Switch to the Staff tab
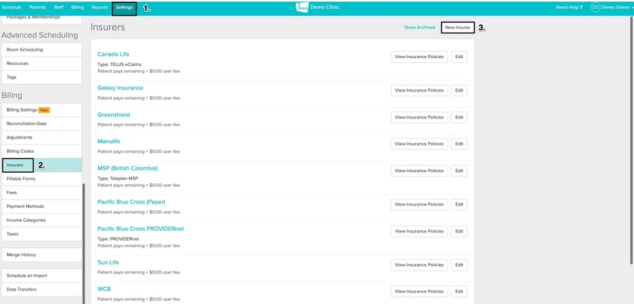Viewport: 634px width, 304px height. coord(59,7)
